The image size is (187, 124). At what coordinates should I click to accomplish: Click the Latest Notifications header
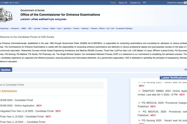(174, 78)
